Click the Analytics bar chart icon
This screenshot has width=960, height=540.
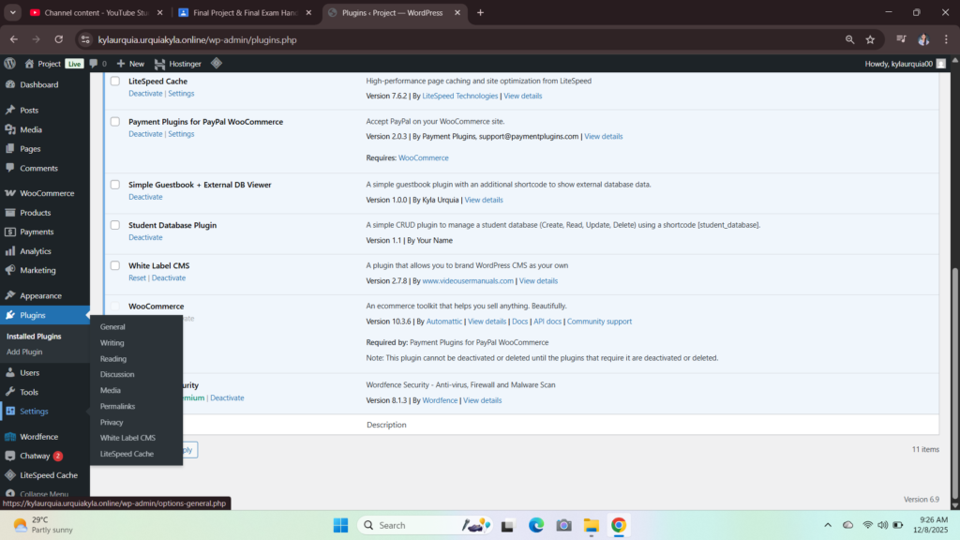10,251
